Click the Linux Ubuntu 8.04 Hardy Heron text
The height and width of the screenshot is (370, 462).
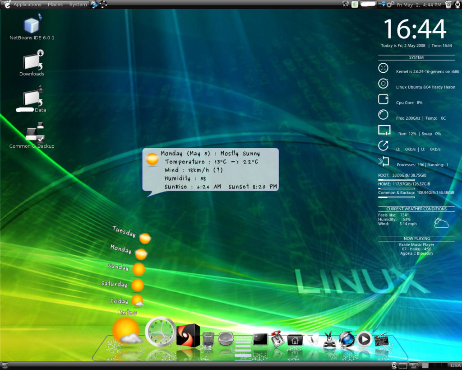coord(426,87)
